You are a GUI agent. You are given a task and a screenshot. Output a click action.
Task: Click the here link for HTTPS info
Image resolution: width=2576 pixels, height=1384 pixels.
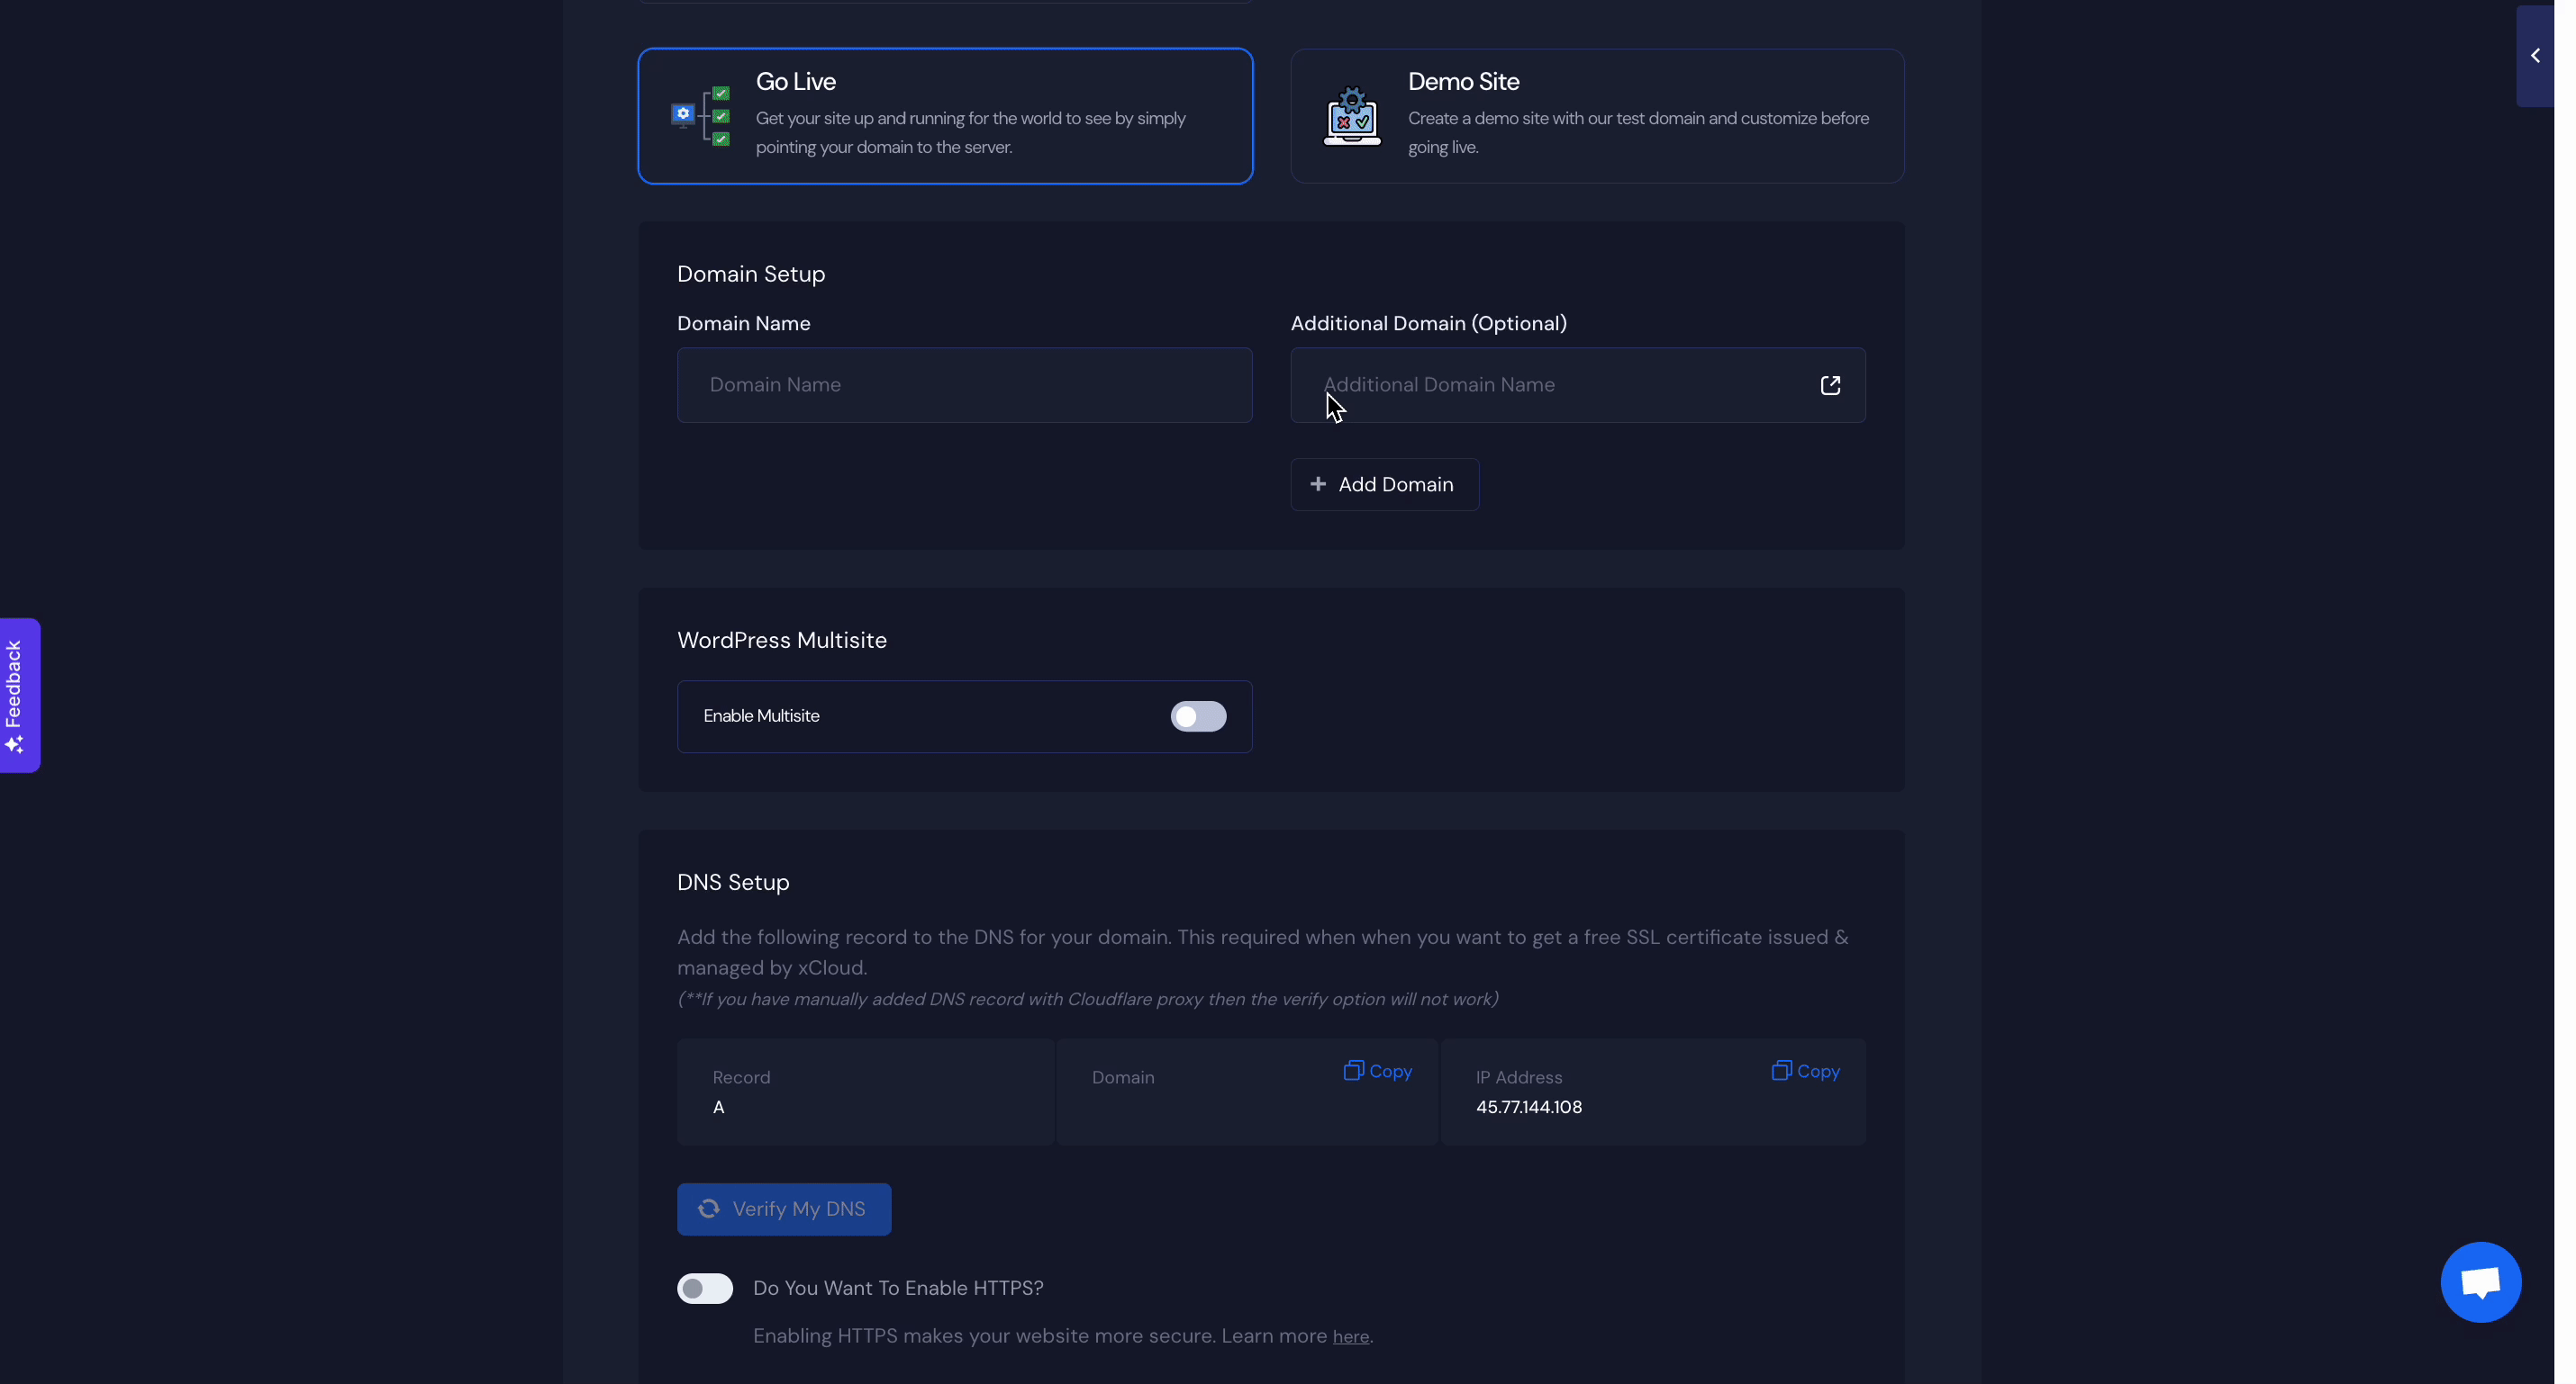click(1349, 1336)
